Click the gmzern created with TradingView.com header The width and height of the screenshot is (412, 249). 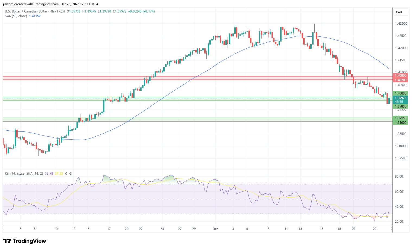click(x=50, y=4)
